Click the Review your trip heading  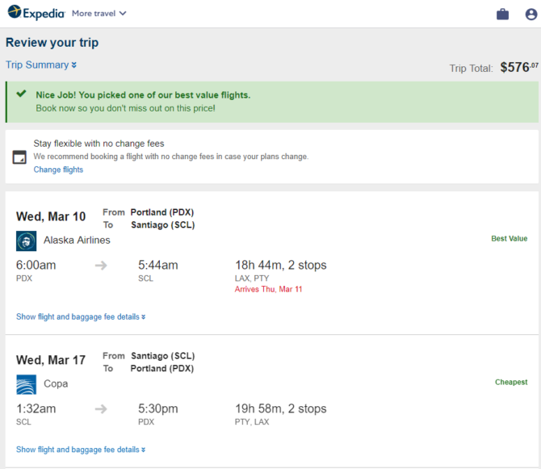(x=52, y=43)
